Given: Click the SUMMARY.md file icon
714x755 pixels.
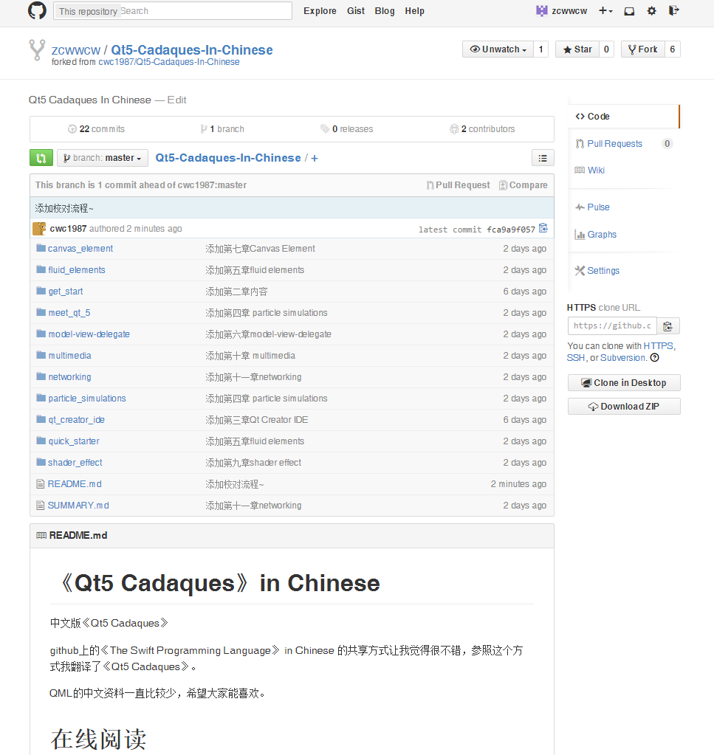Looking at the screenshot, I should 41,505.
